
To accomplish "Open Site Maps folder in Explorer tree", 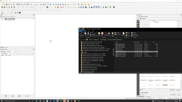I will (x=85, y=52).
